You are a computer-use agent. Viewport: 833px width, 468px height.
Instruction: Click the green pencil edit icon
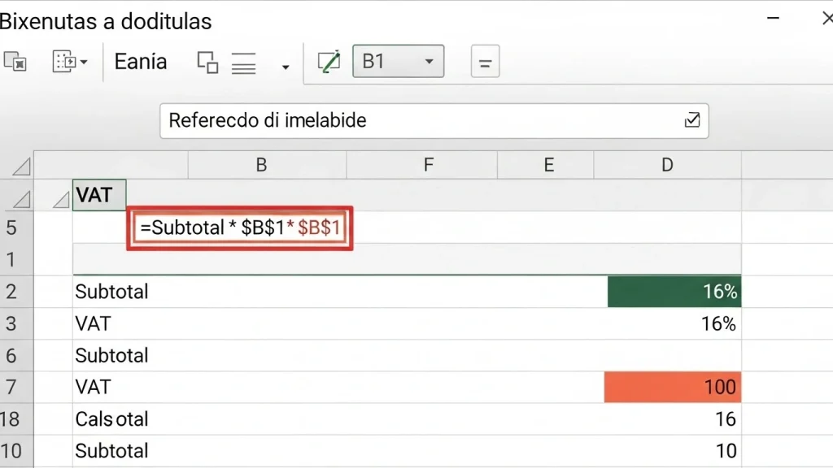point(329,62)
